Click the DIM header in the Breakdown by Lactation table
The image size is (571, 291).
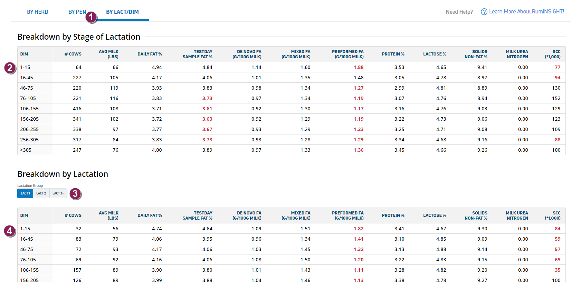tap(24, 215)
